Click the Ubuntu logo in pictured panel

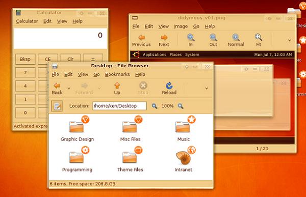(136, 54)
